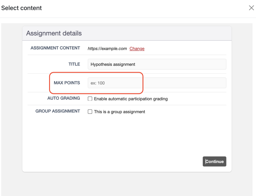Click the Assignment details heading
The image size is (256, 196).
coord(54,33)
